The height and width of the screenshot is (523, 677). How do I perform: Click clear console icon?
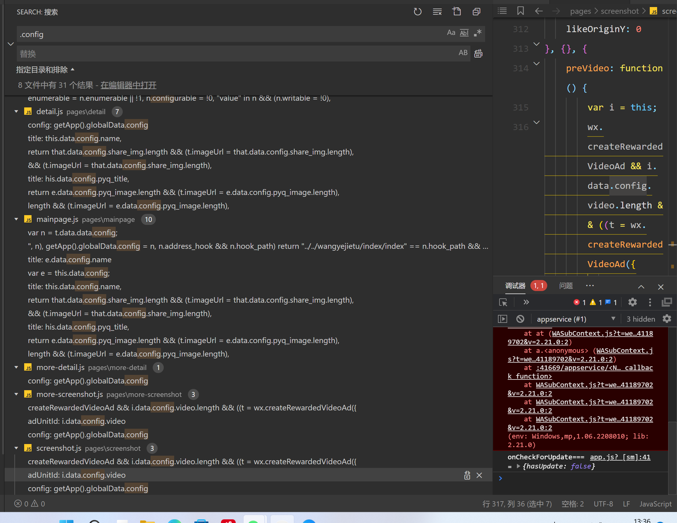pos(520,319)
